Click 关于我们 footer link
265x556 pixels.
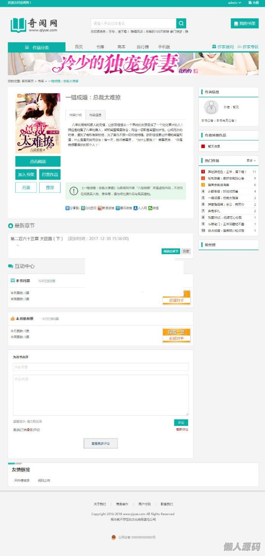(x=100, y=504)
